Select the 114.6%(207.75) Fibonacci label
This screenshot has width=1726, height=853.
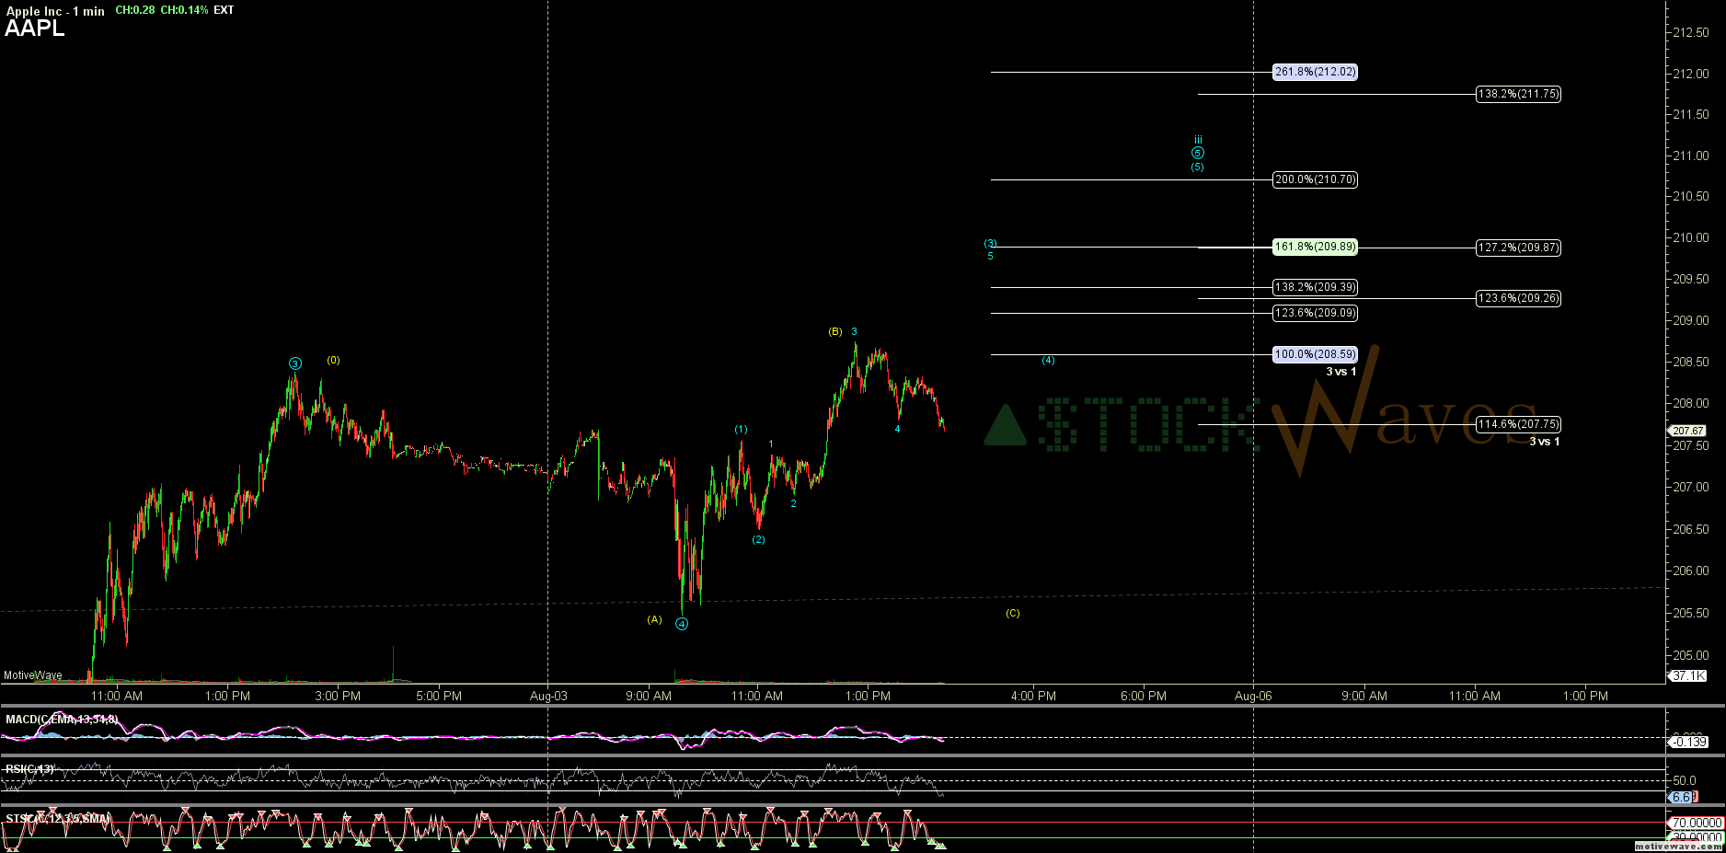point(1518,424)
